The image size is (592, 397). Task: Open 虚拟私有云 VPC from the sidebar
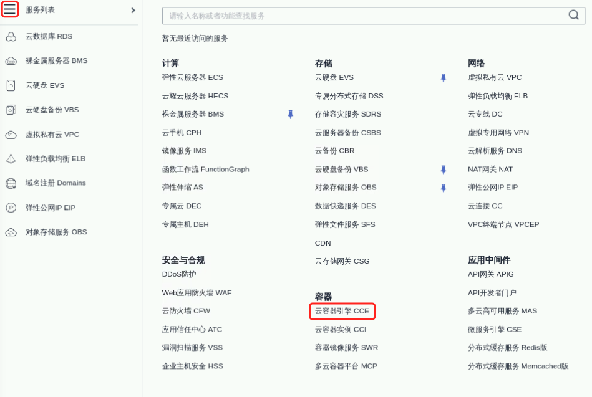52,135
